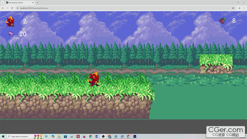This screenshot has width=247, height=139.
Task: View site information icon in address bar
Action: tap(18, 8)
